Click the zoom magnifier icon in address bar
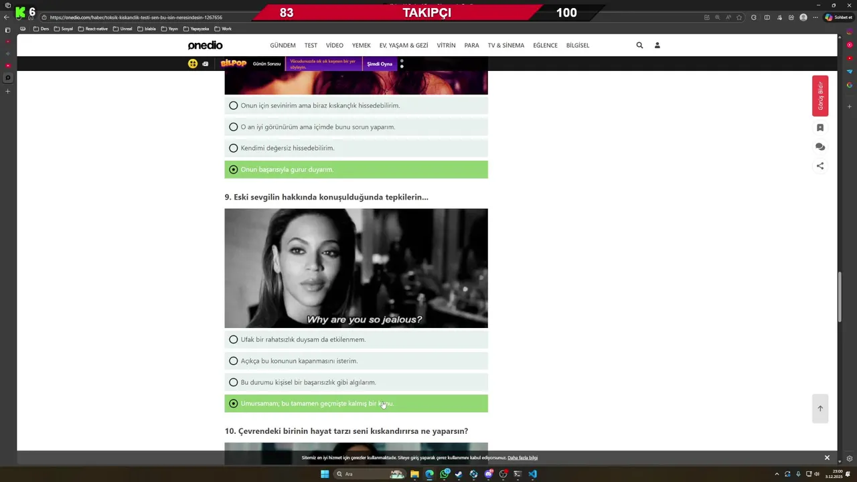857x482 pixels. [717, 17]
